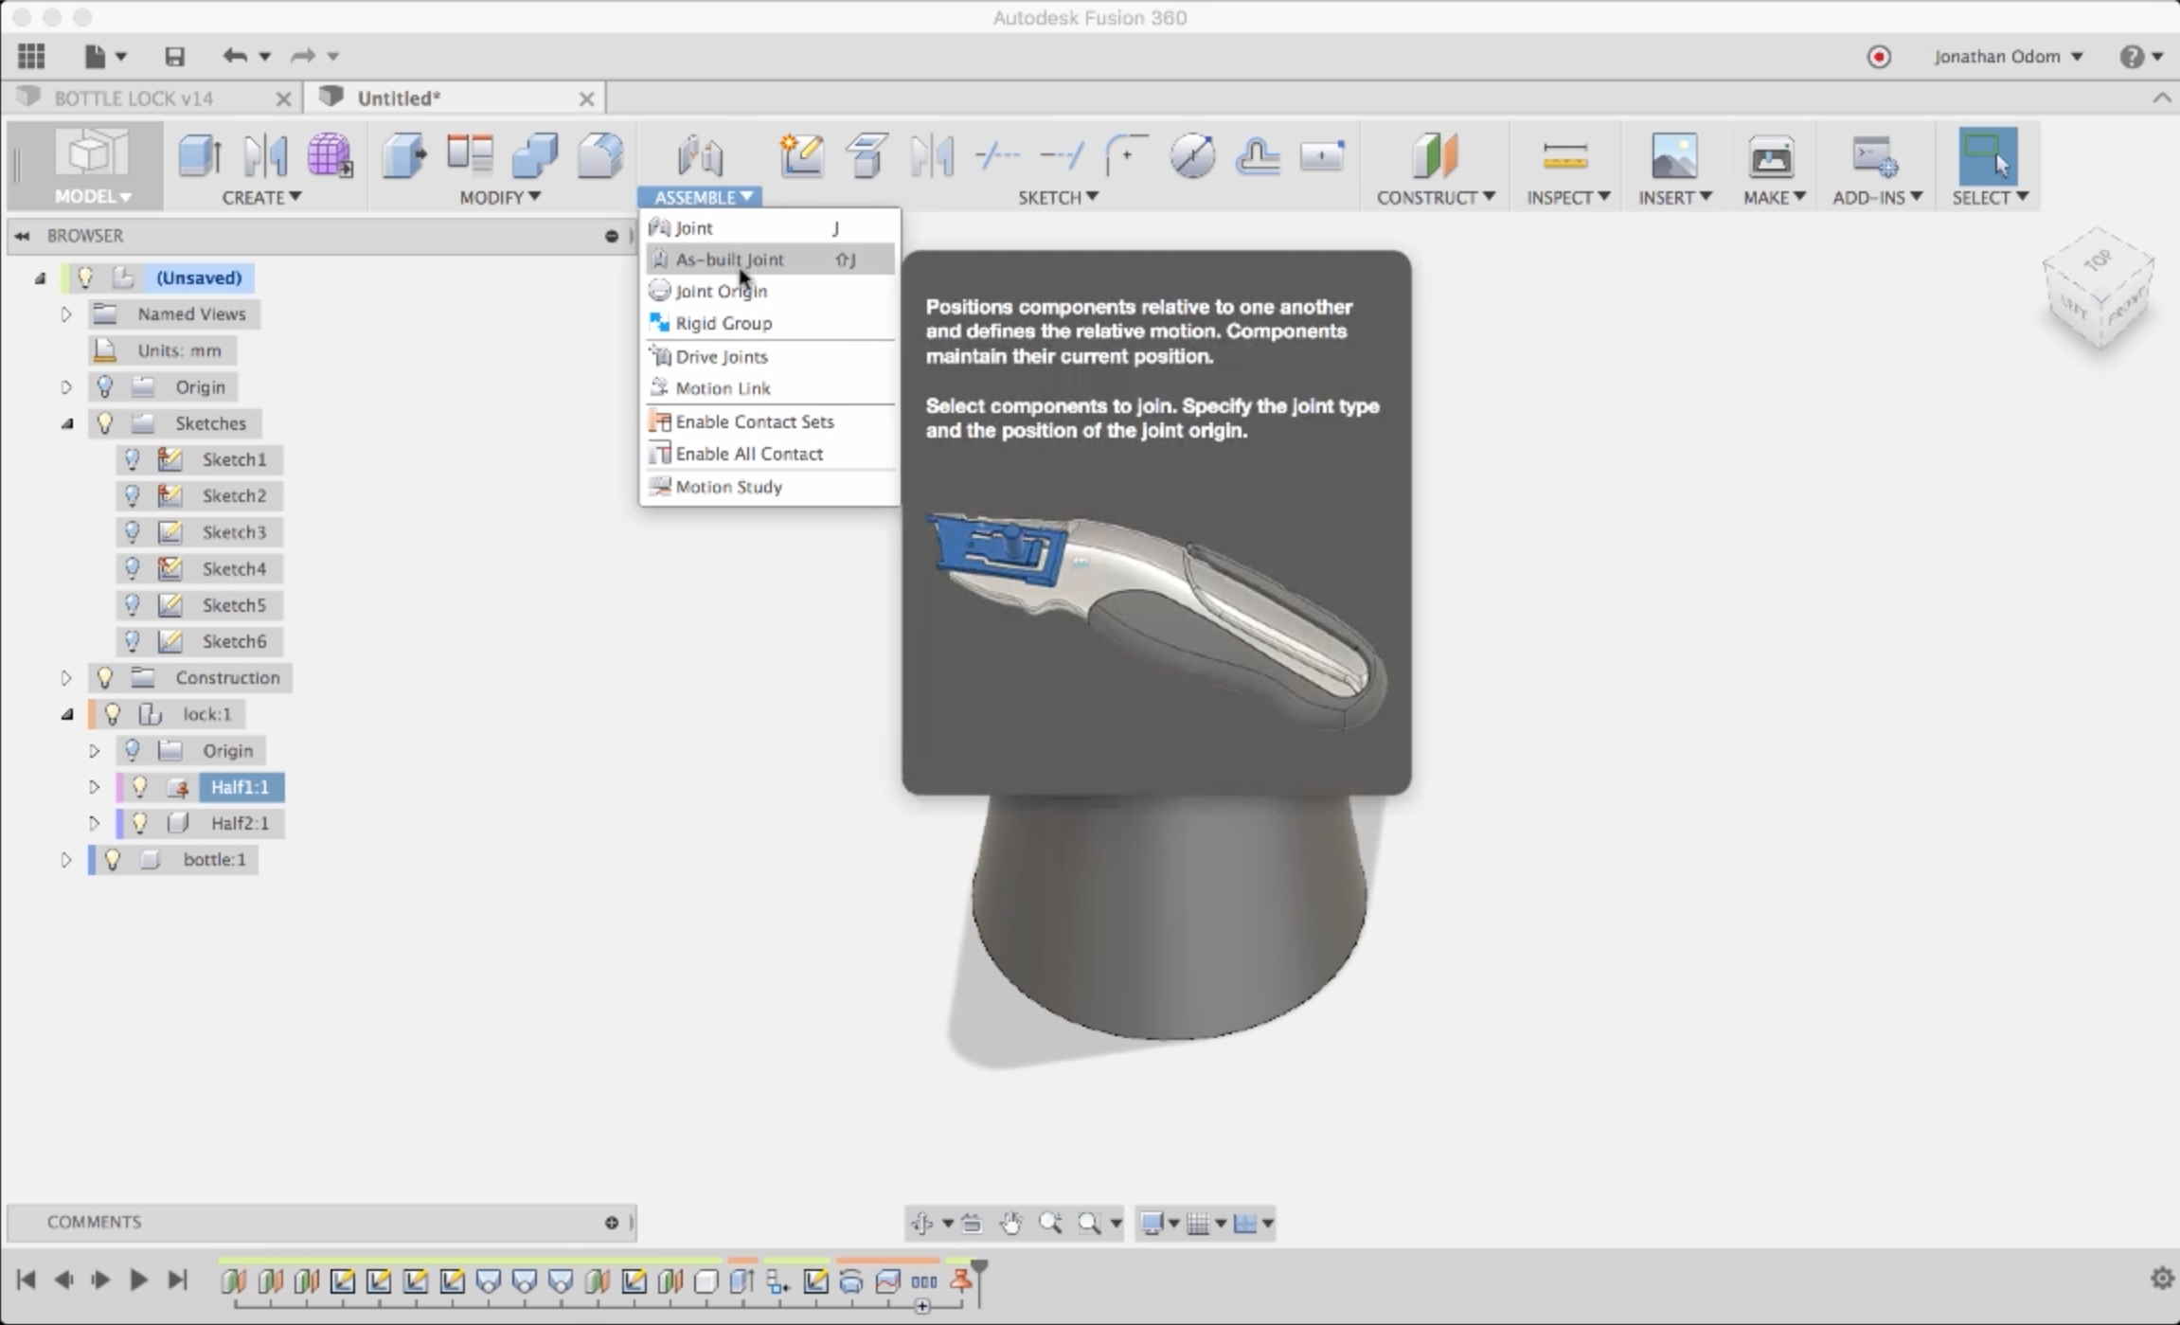Select Rigid Group from Assemble menu

pyautogui.click(x=724, y=323)
